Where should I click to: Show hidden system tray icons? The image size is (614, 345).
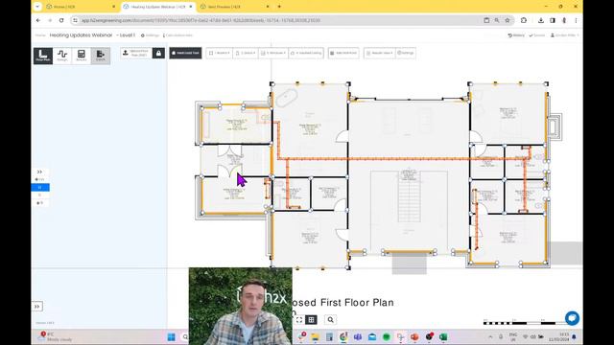tap(490, 336)
